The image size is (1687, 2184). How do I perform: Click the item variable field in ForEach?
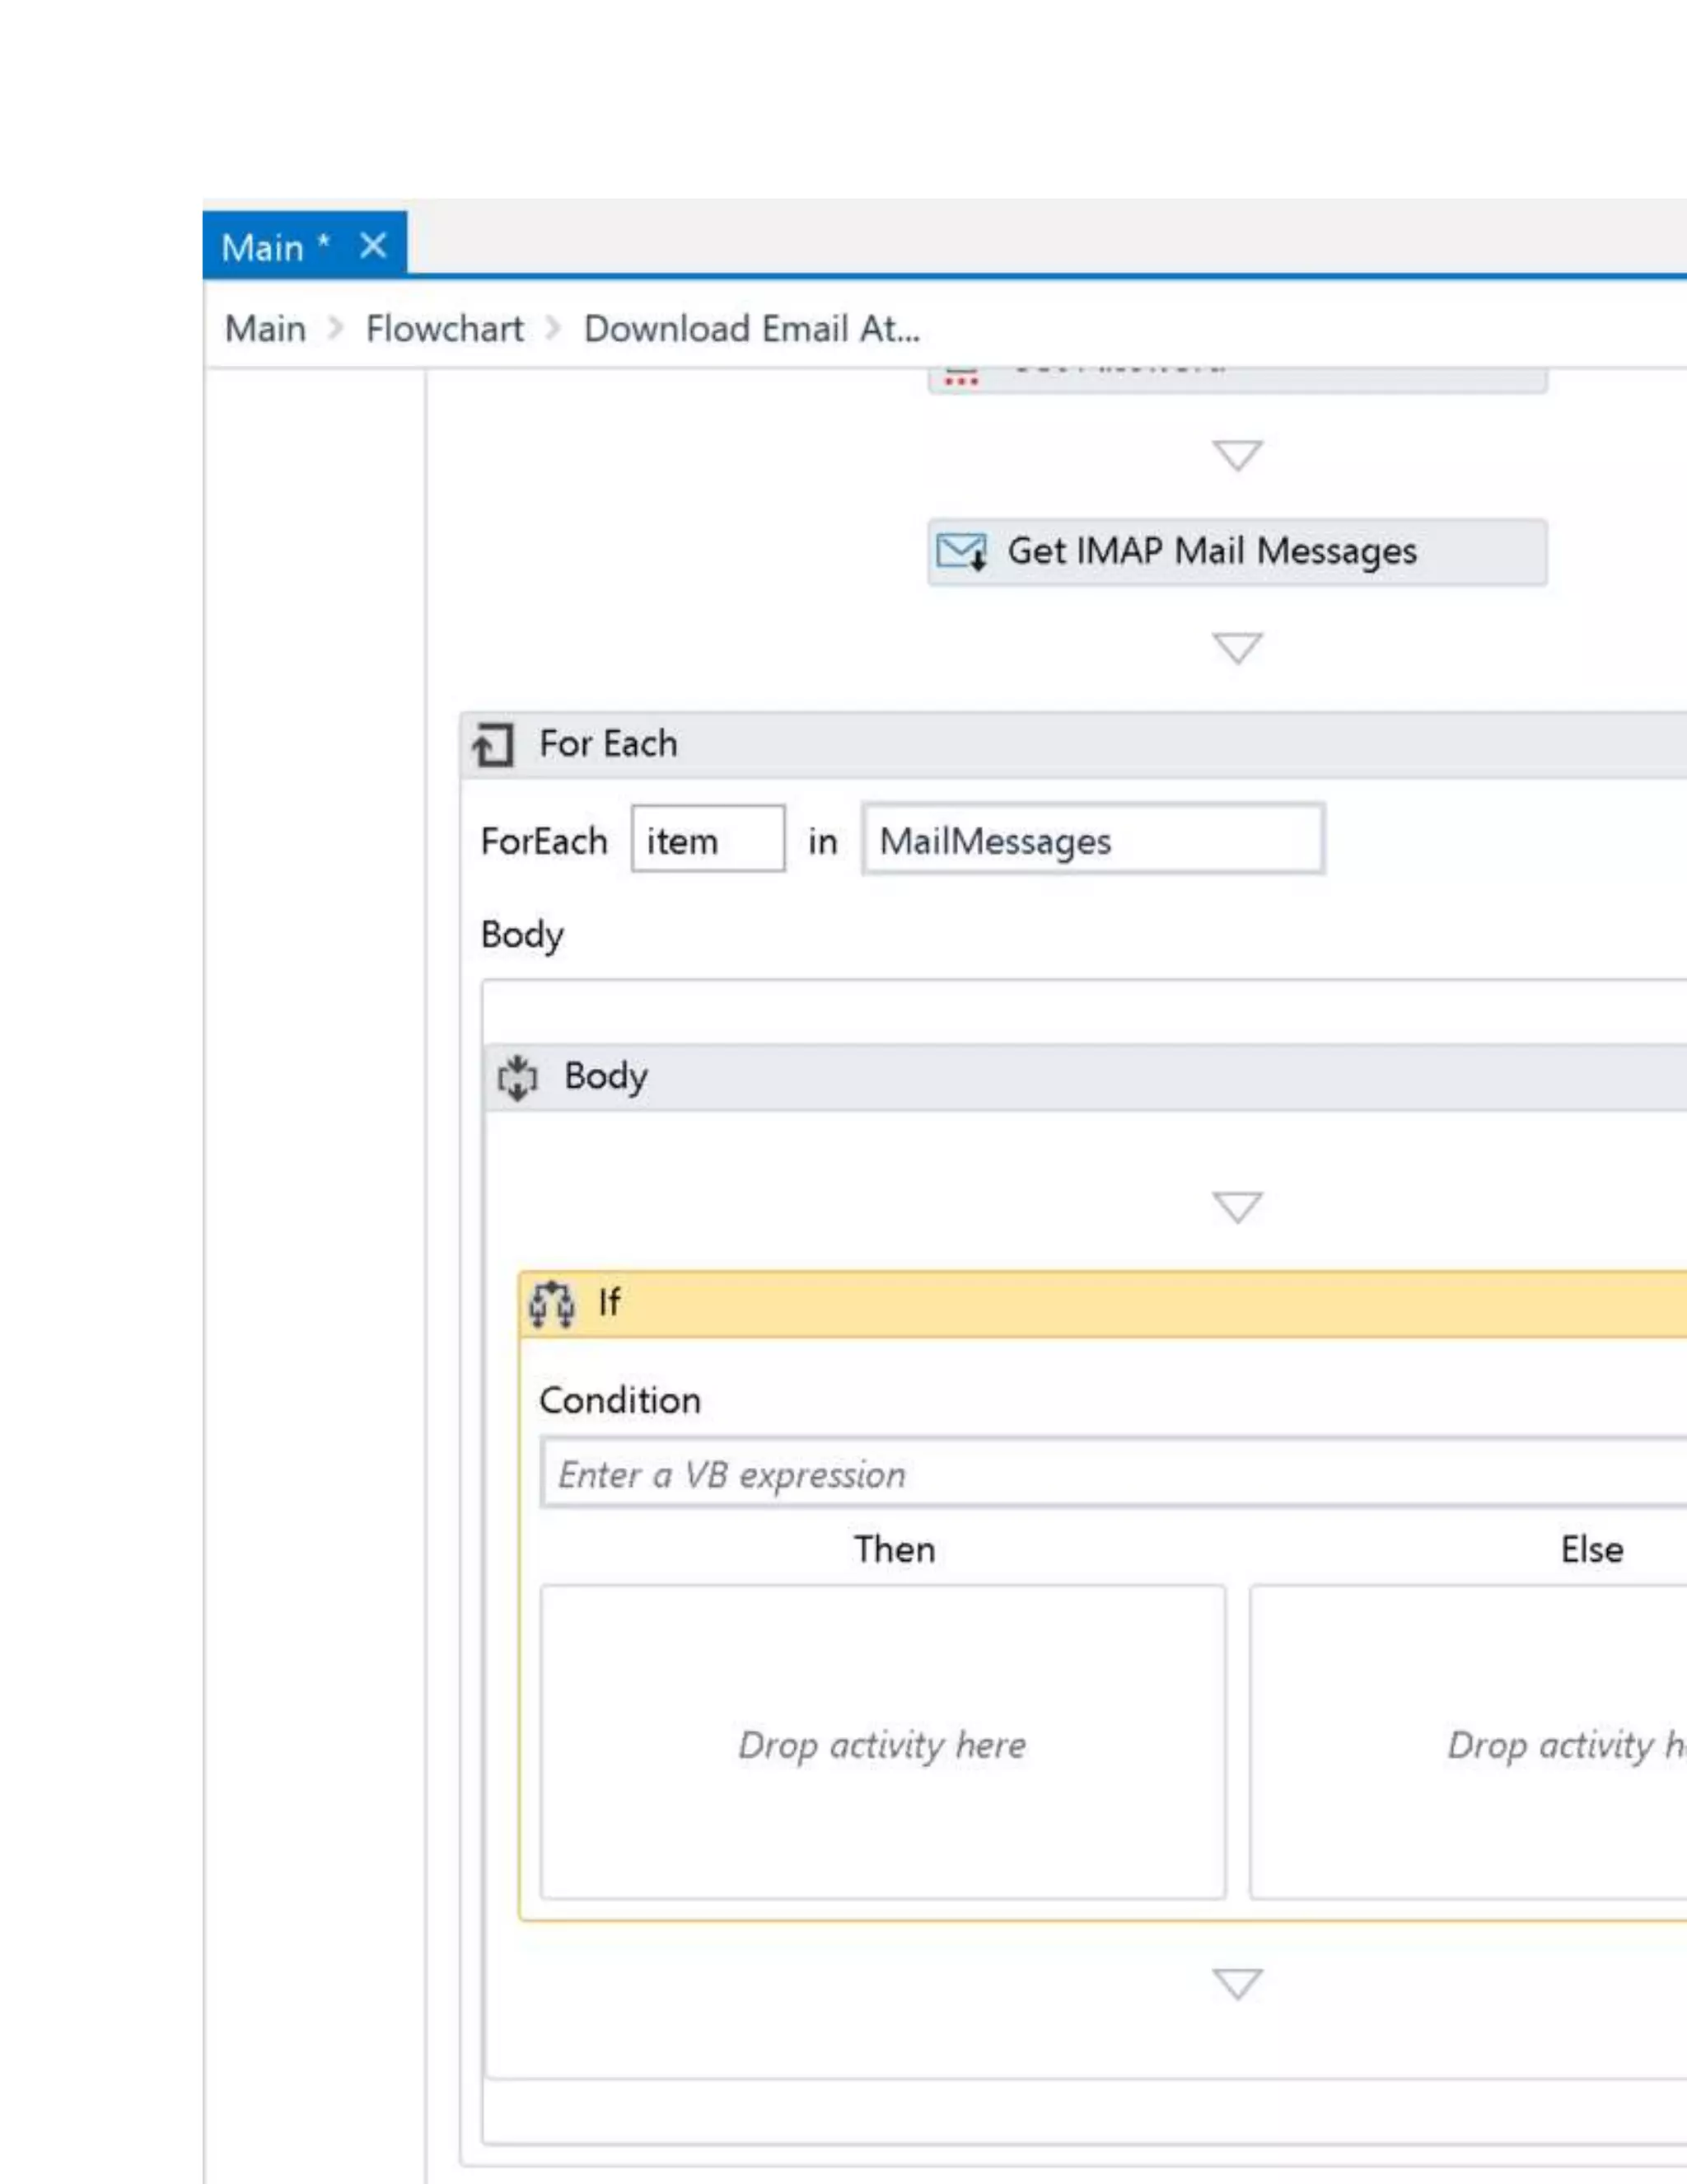707,840
